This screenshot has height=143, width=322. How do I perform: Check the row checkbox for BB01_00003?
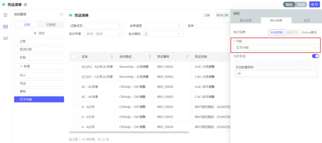point(74,77)
